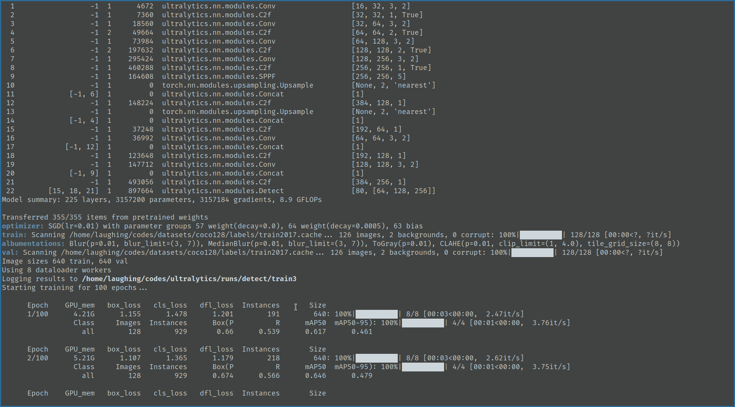This screenshot has height=407, width=735.
Task: Click the Using 8 dataloader workers line
Action: [56, 270]
